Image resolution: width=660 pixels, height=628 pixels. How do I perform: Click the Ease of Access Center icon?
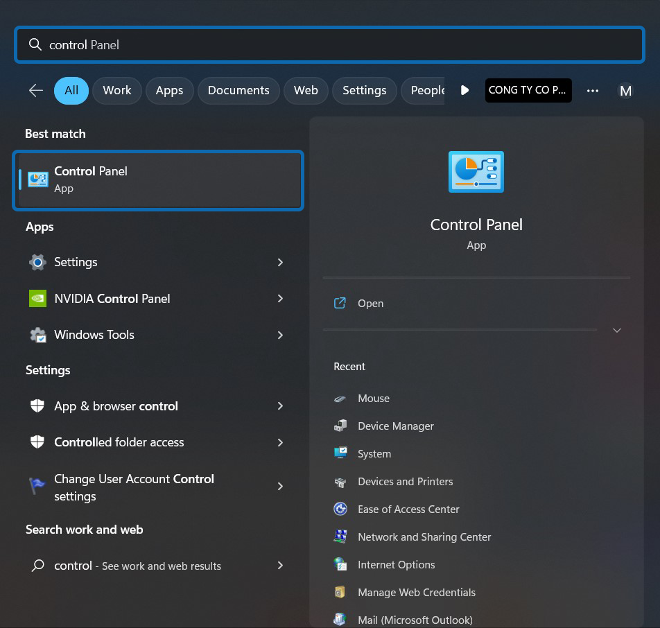click(340, 509)
